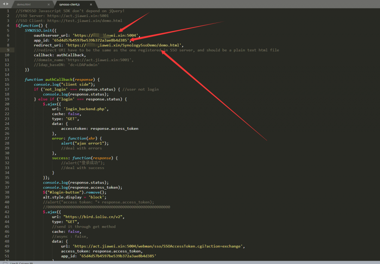Switch to the demo.html tab
The image size is (380, 264).
pyautogui.click(x=24, y=4)
